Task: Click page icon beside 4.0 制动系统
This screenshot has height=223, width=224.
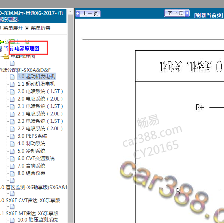Action: point(12,144)
